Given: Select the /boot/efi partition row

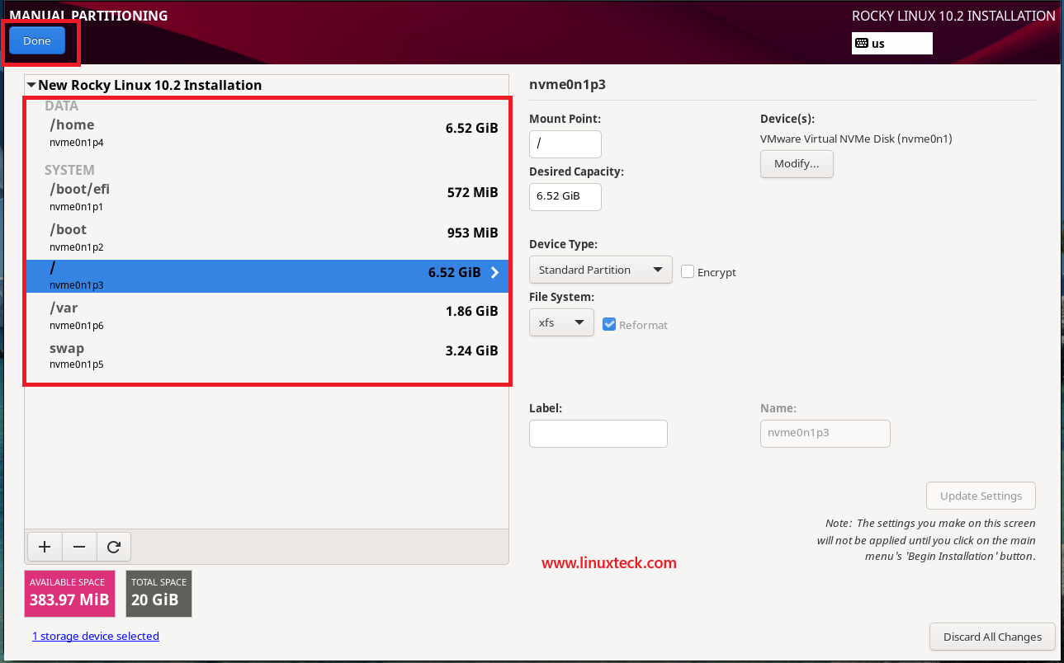Looking at the screenshot, I should 267,197.
